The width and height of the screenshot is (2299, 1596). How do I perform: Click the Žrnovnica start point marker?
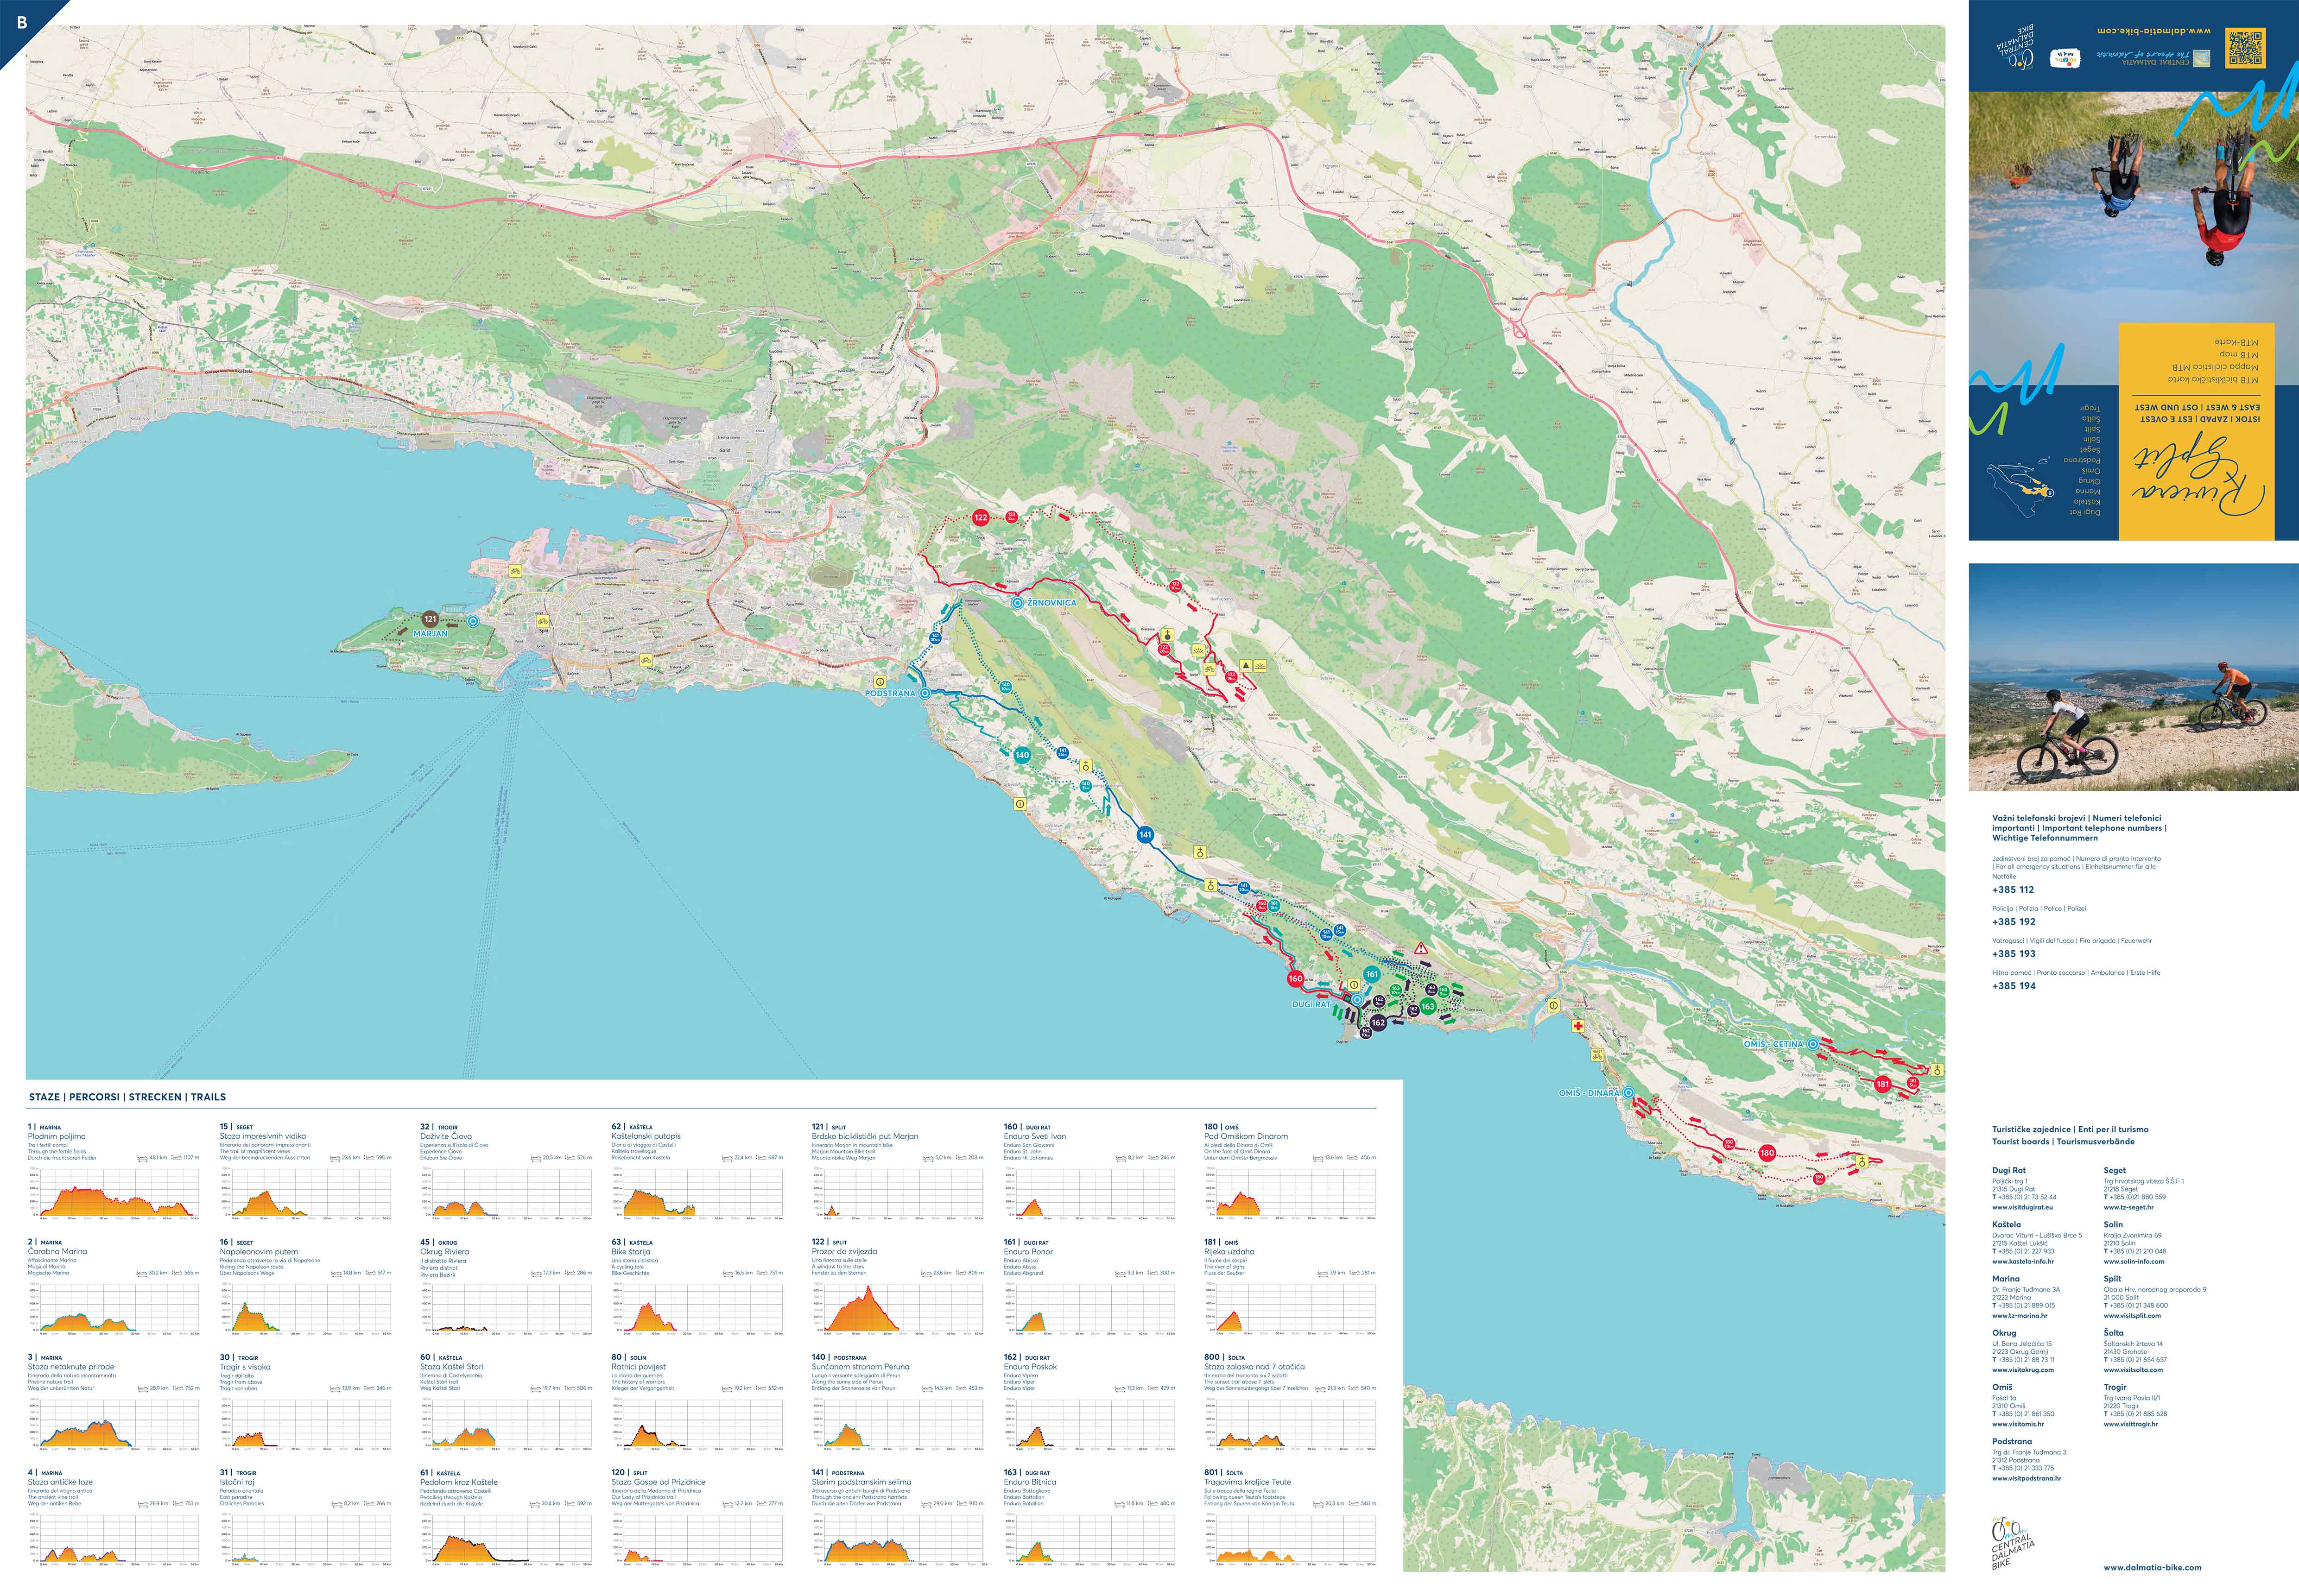click(1017, 603)
